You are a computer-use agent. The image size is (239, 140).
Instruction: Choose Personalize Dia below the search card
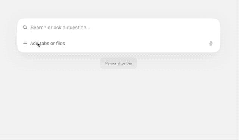(119, 63)
